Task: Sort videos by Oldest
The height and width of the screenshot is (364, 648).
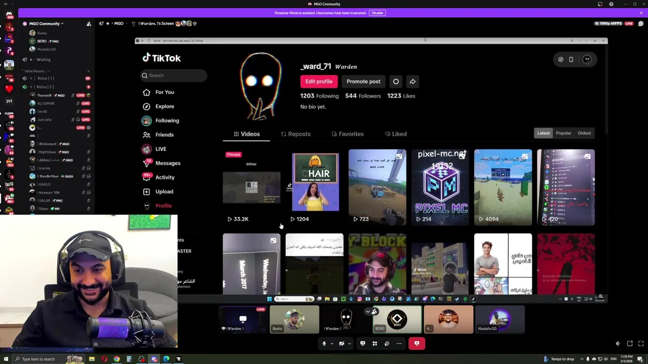Action: click(x=584, y=133)
